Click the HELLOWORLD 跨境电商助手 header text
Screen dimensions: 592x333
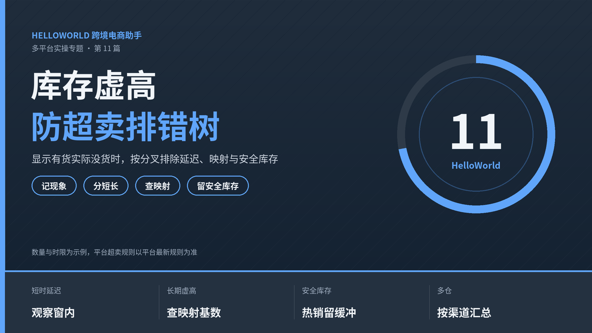[x=87, y=36]
